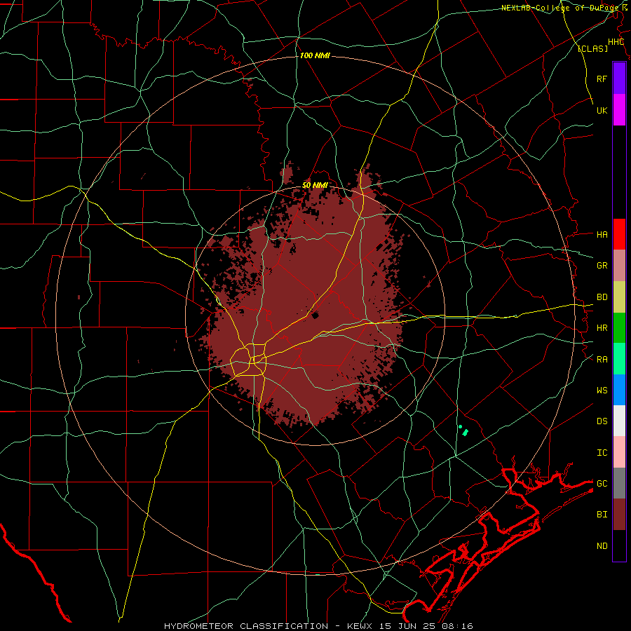Select the GR pink legend swatch
Viewport: 631px width, 631px height.
tap(619, 266)
